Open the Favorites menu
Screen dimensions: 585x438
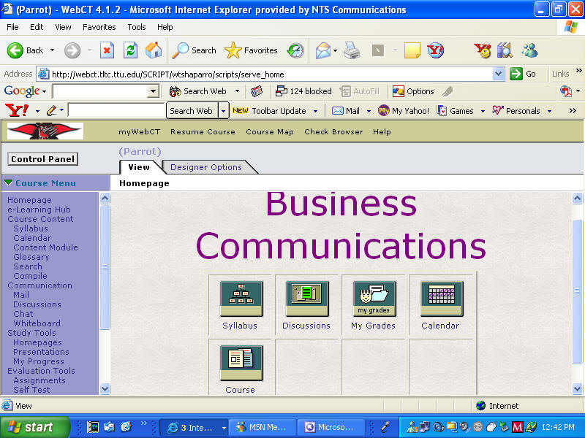(99, 27)
